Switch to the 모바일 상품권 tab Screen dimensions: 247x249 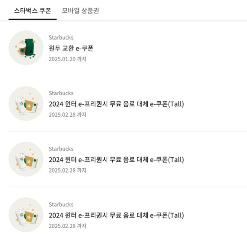(x=80, y=11)
